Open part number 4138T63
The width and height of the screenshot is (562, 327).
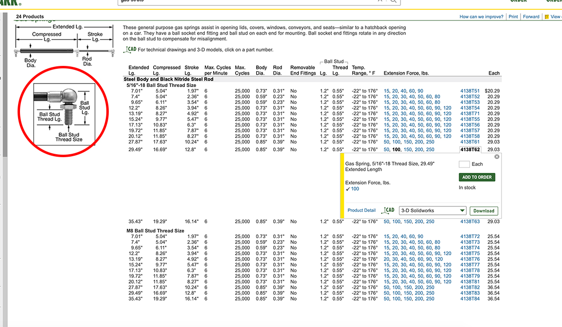[x=469, y=222]
